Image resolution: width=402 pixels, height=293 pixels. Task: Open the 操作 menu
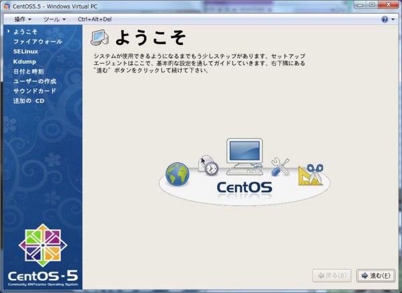(x=23, y=19)
